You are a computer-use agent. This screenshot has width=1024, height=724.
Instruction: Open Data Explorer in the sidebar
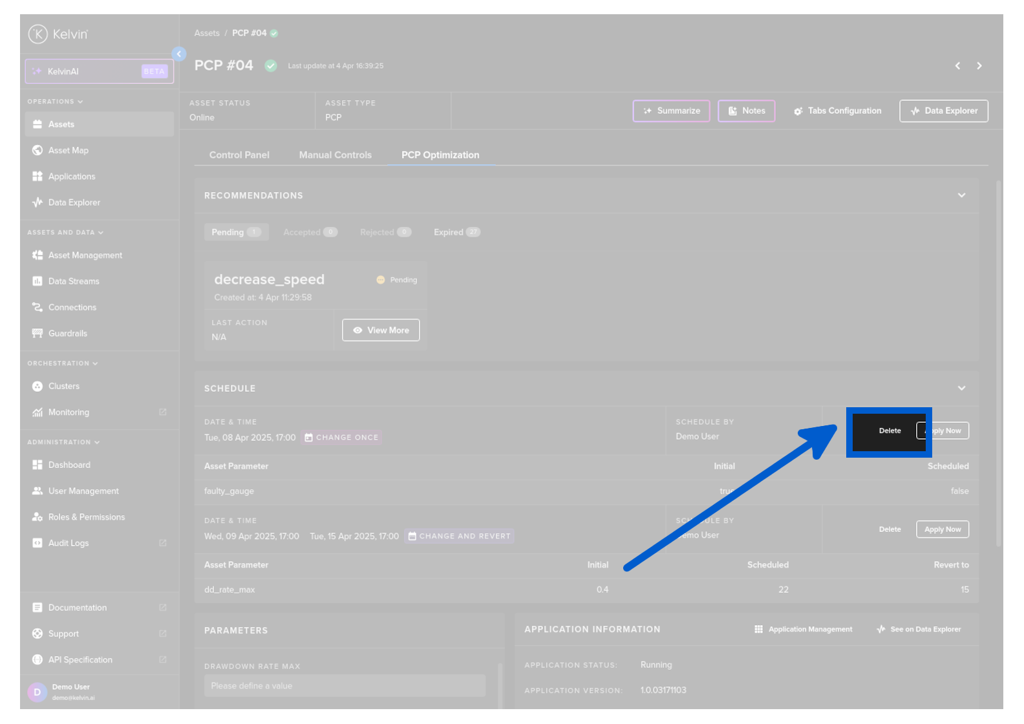click(x=74, y=202)
